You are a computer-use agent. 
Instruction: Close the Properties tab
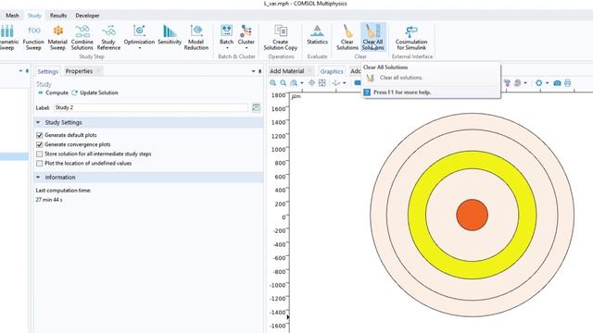click(98, 71)
